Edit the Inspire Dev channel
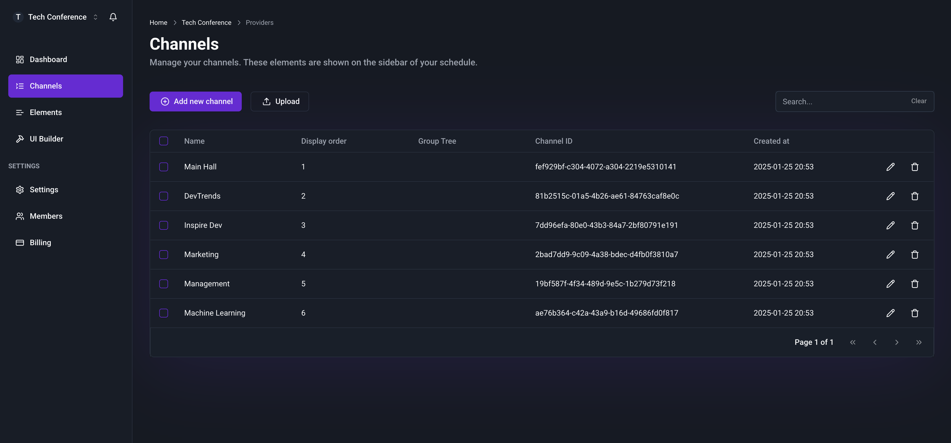 (x=890, y=225)
